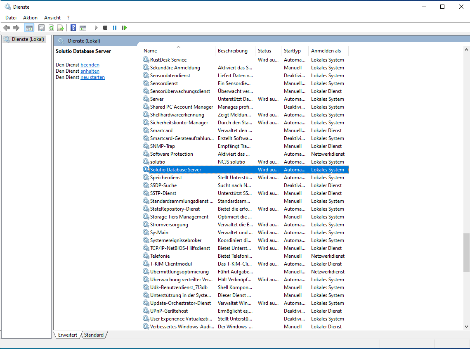Open the Properties toolbar icon
Viewport: 470px width, 349px height.
pos(41,28)
